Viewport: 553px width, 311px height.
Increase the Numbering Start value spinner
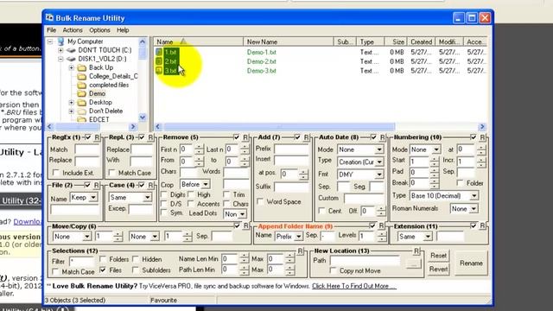435,159
